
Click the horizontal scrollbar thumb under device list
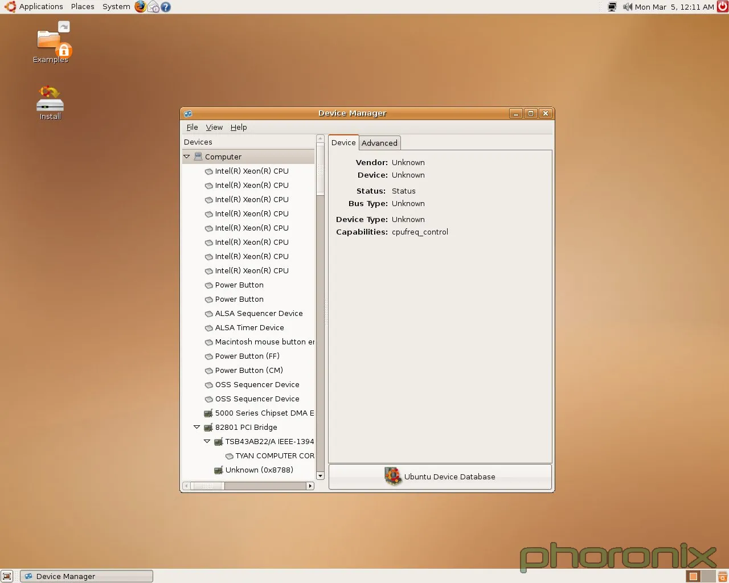coord(207,486)
